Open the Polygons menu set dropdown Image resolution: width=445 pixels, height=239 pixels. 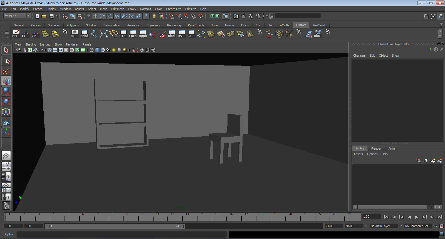(x=28, y=16)
